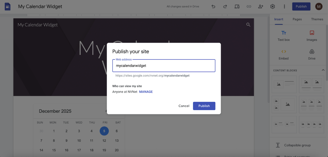
Task: Insert from Drive
Action: (312, 54)
